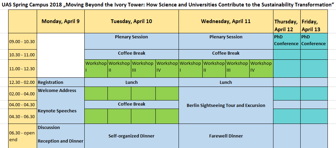The height and width of the screenshot is (148, 336).
Task: Select the Tuesday, April 10 header cell
Action: [131, 21]
